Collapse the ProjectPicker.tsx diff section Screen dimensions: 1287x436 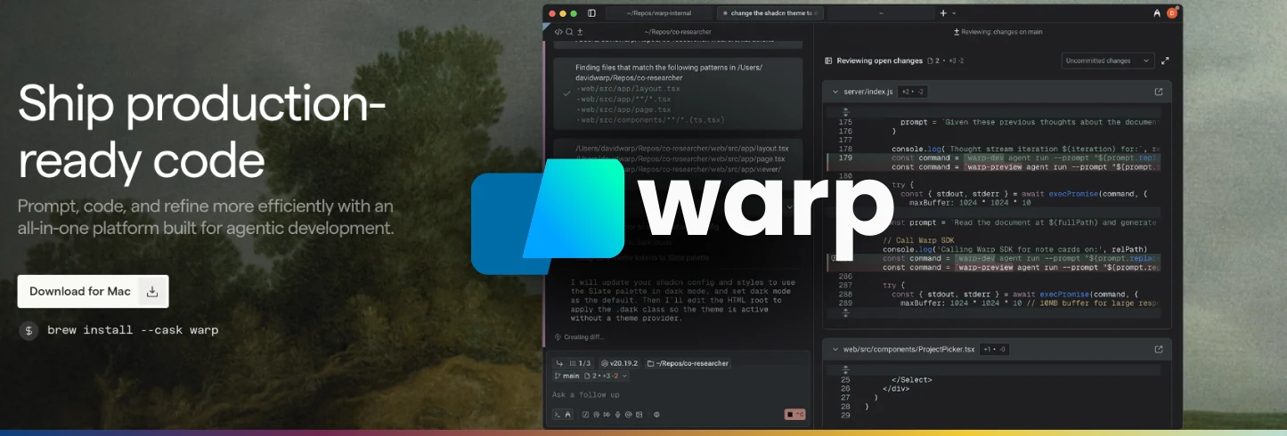tap(835, 350)
